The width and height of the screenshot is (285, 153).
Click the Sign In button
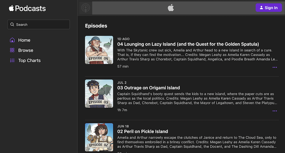point(269,8)
